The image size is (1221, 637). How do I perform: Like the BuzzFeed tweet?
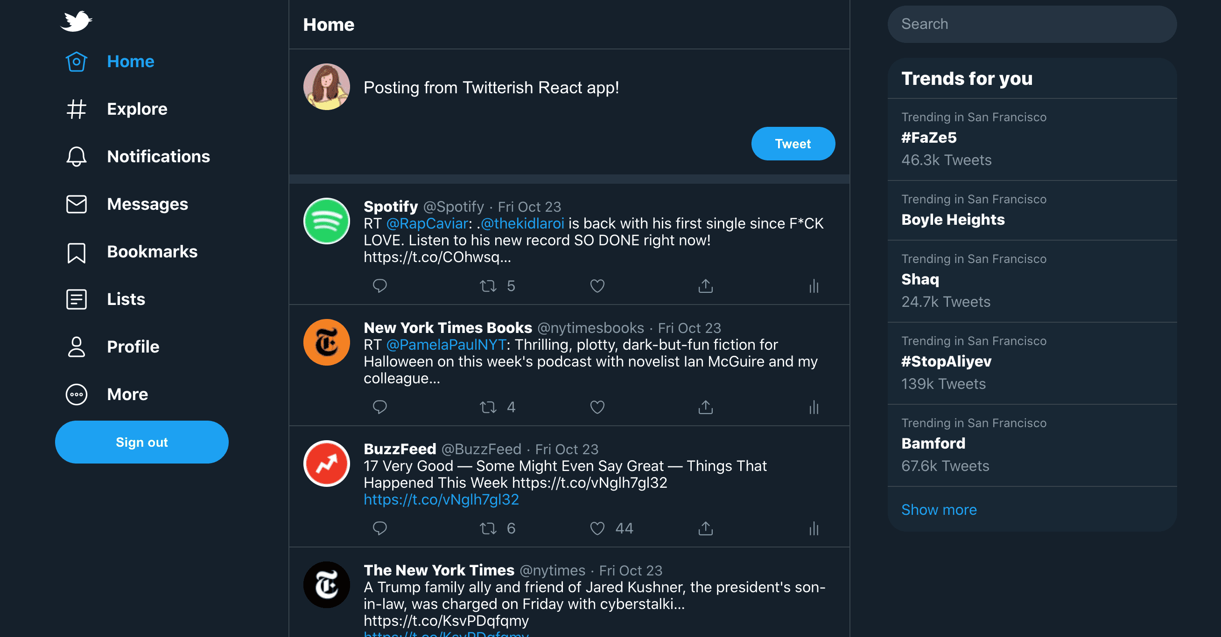597,528
